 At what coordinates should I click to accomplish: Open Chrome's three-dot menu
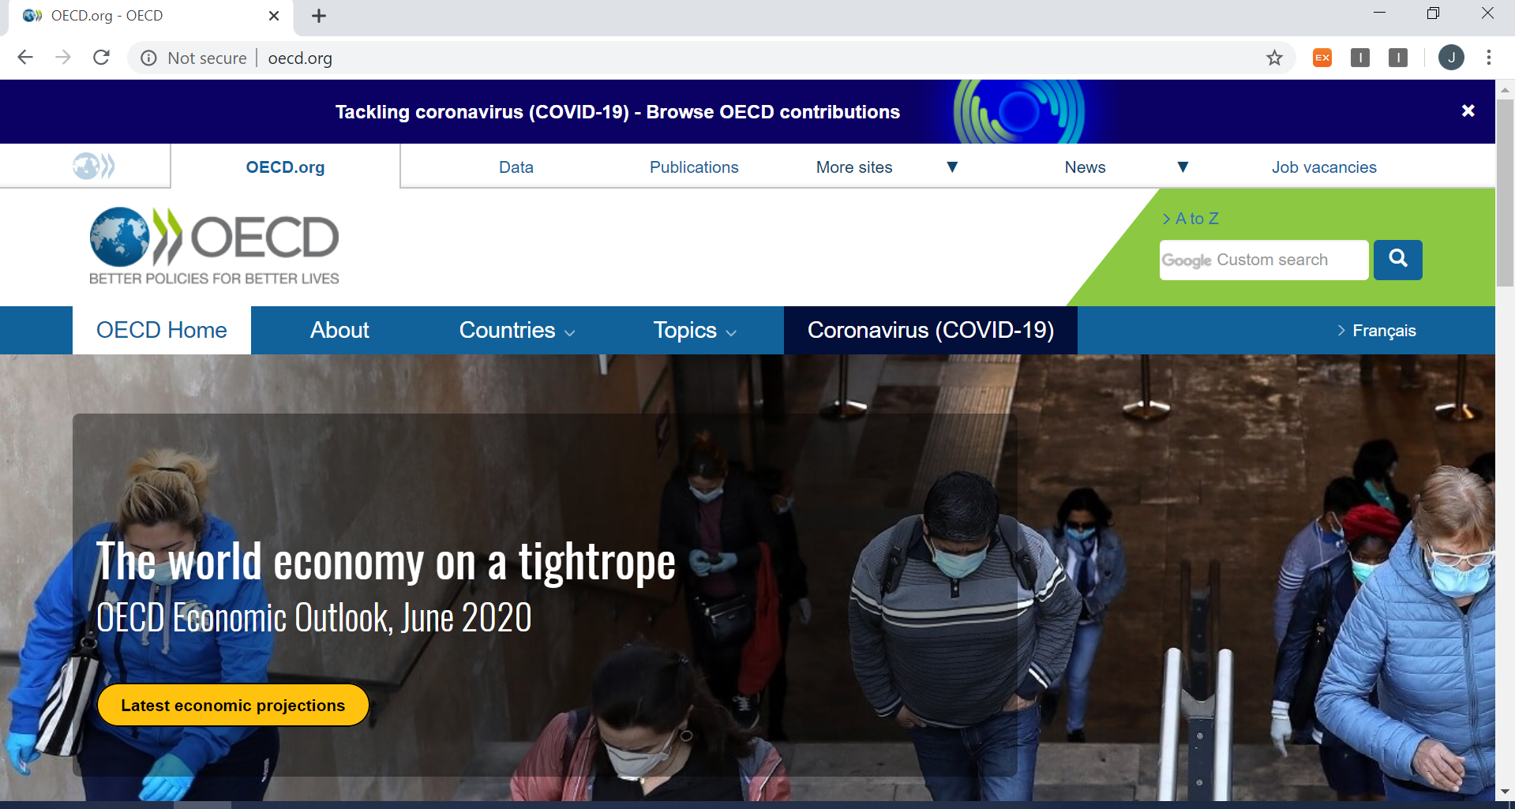pos(1489,58)
